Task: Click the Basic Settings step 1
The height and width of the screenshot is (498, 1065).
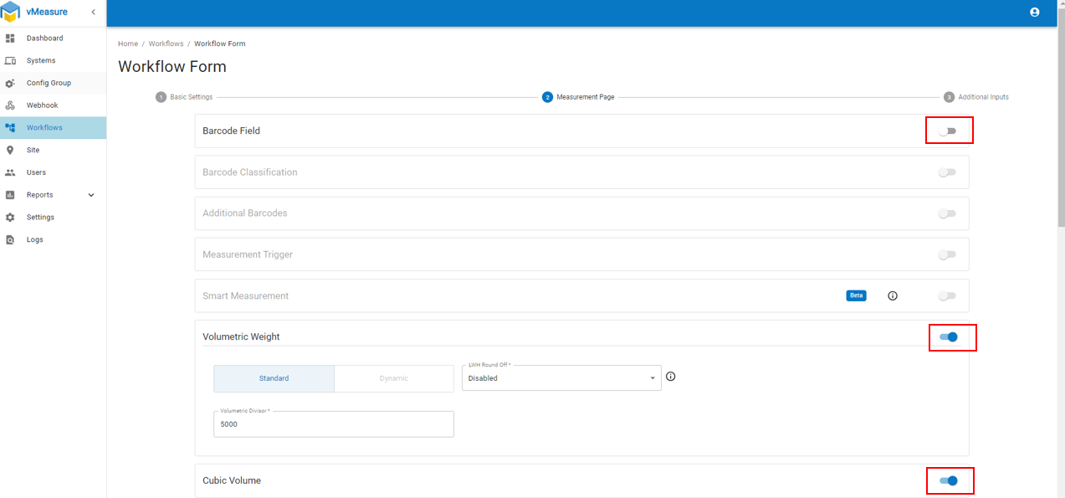Action: (x=184, y=97)
